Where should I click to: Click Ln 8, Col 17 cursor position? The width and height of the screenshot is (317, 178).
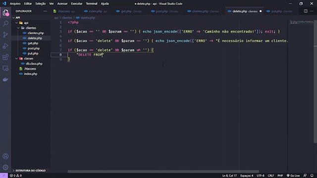pos(229,176)
